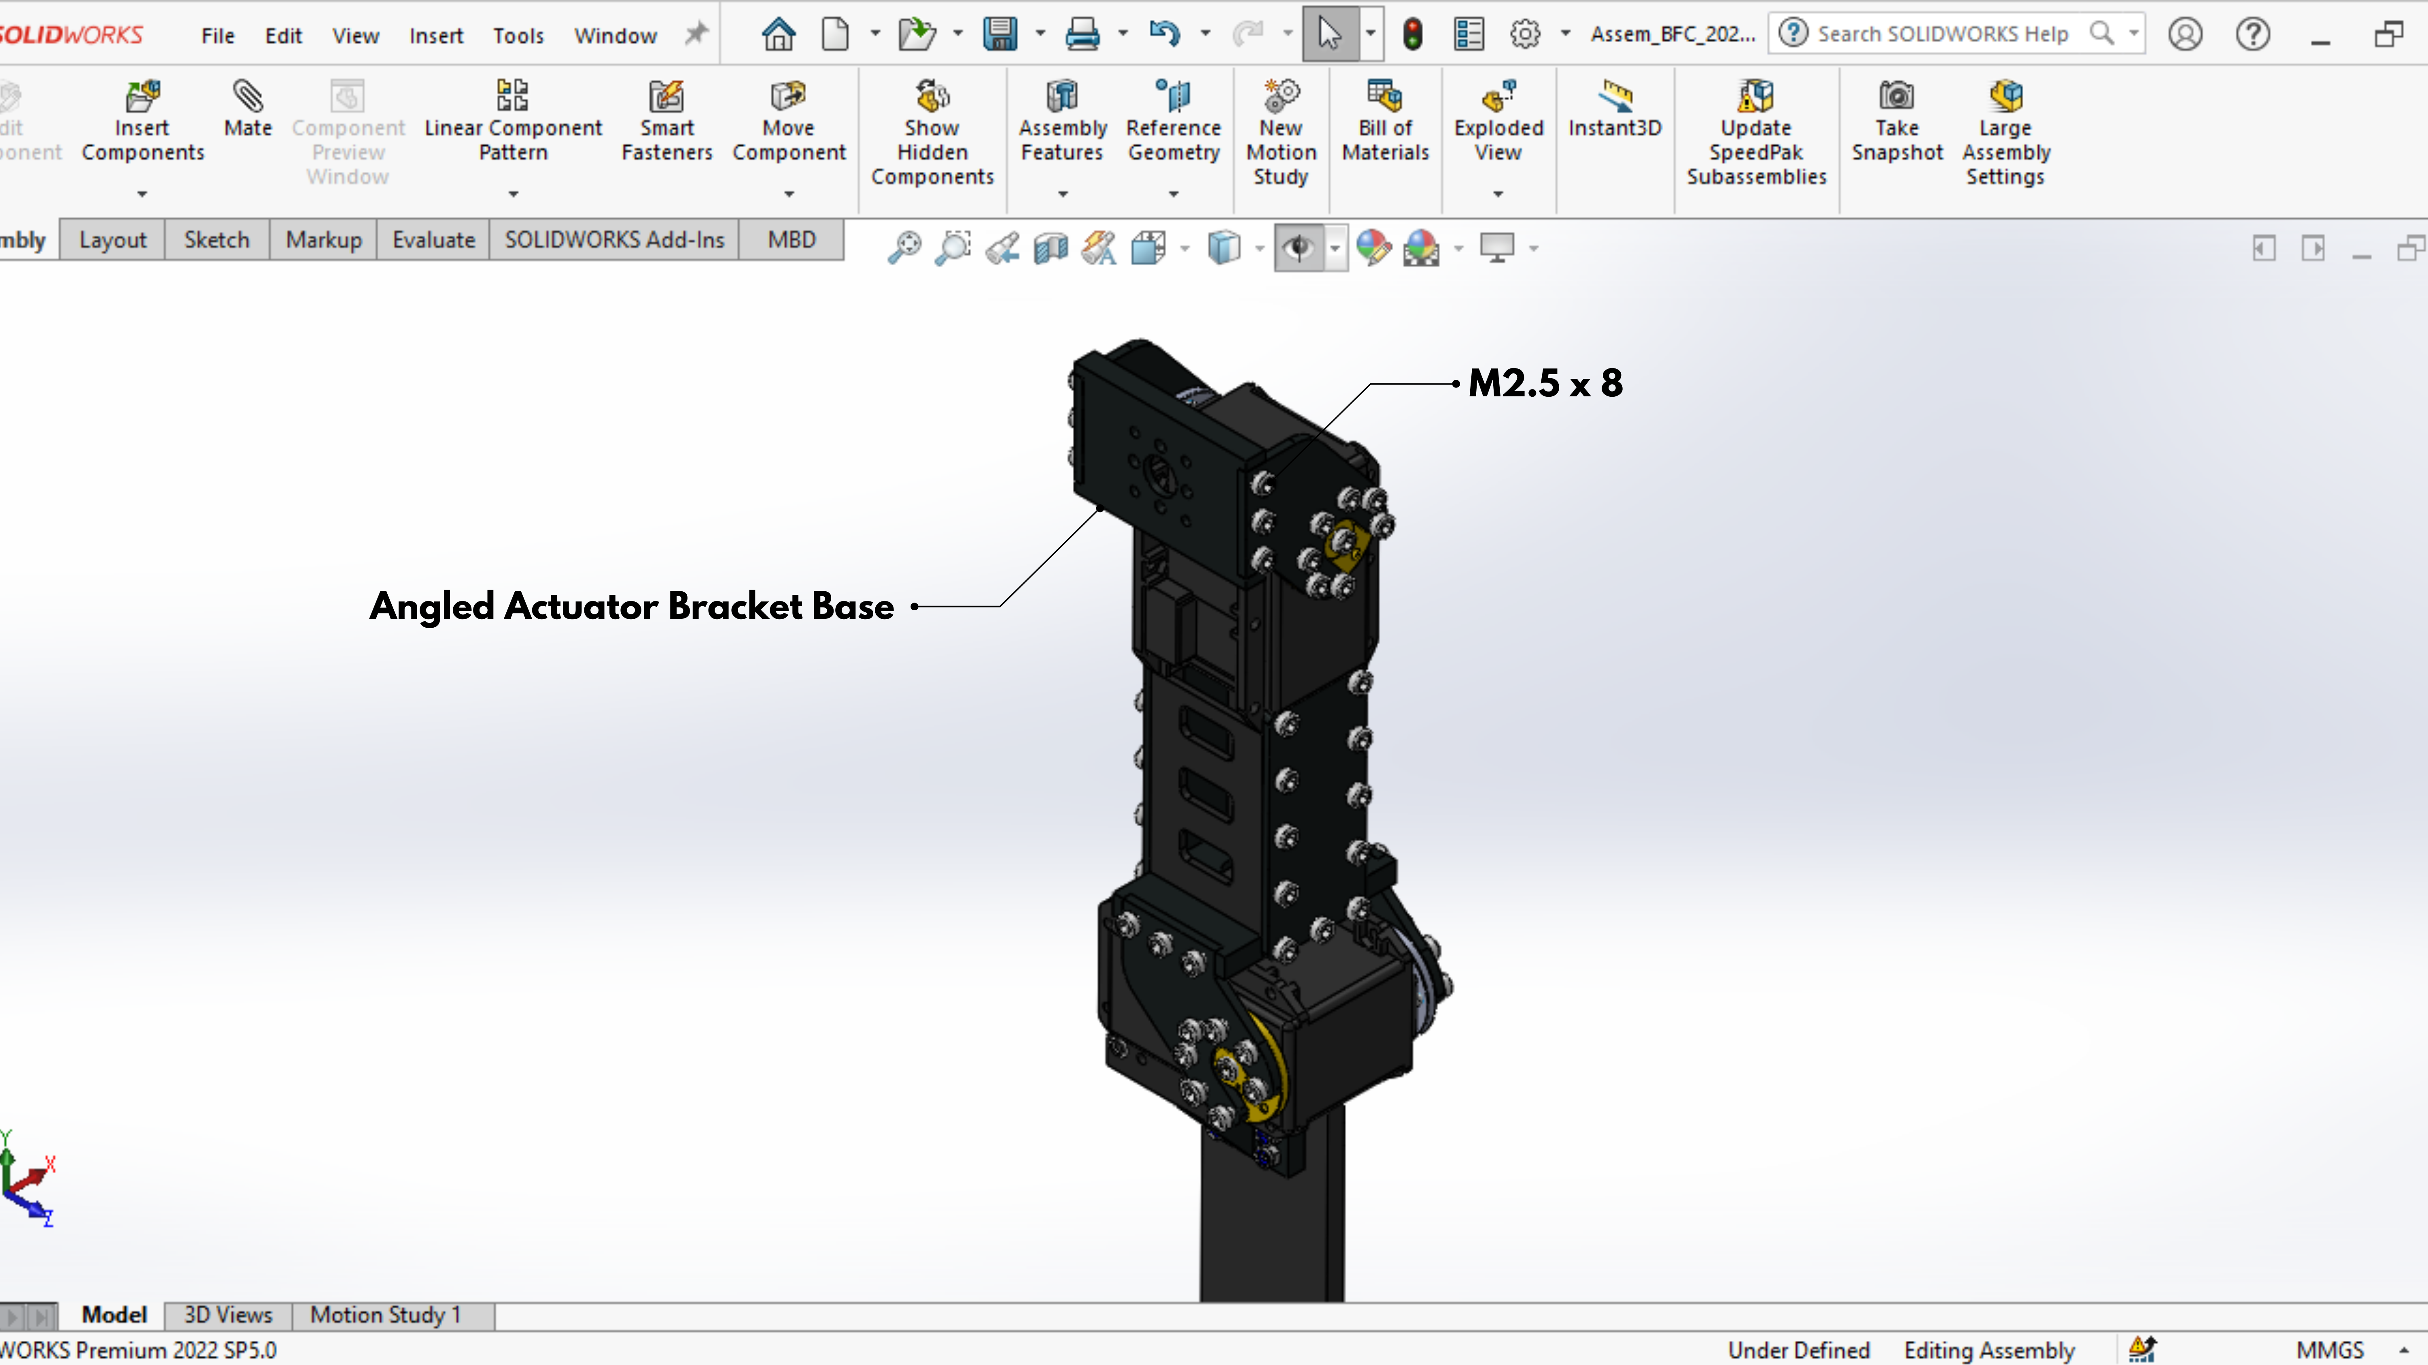The height and width of the screenshot is (1365, 2428).
Task: Open Assembly Features tool
Action: 1062,121
